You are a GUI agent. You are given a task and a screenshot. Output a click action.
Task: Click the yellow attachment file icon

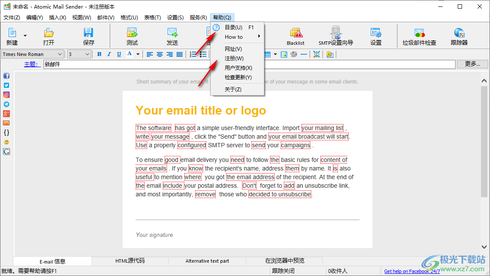pyautogui.click(x=330, y=54)
